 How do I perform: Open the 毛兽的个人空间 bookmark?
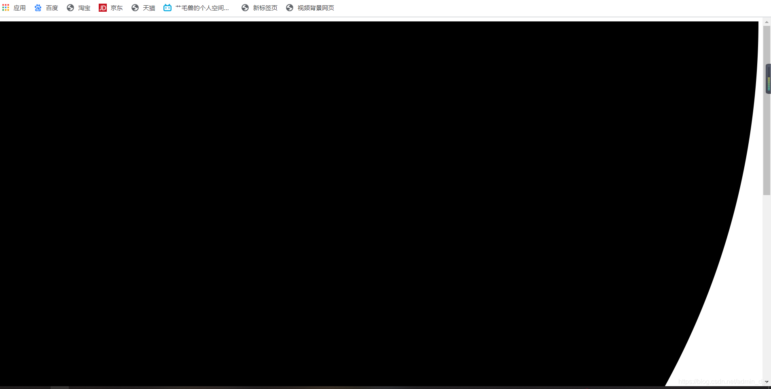(x=202, y=8)
